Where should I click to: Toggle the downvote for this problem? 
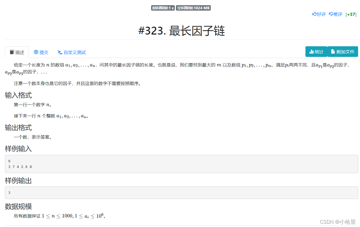click(x=335, y=14)
